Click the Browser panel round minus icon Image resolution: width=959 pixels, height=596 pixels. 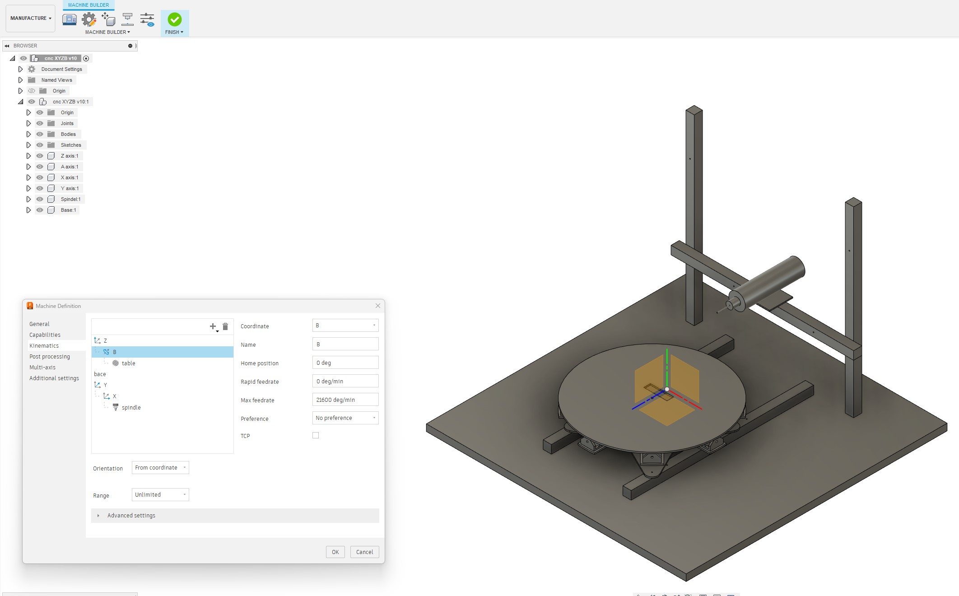click(x=130, y=46)
